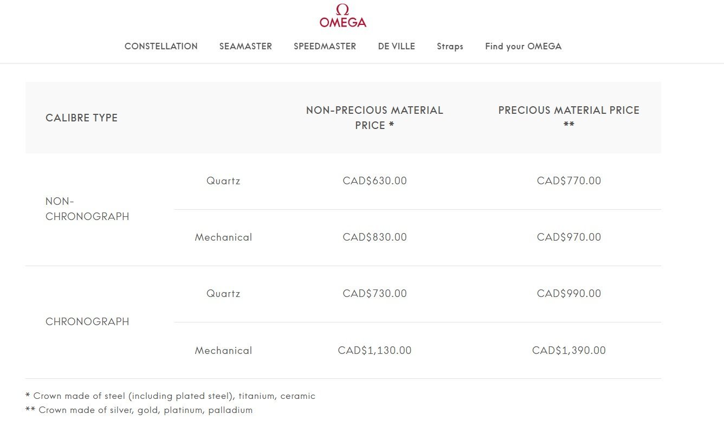Click the CAD$730.00 chronograph quartz price
Screen dimensions: 724x426
click(x=374, y=294)
